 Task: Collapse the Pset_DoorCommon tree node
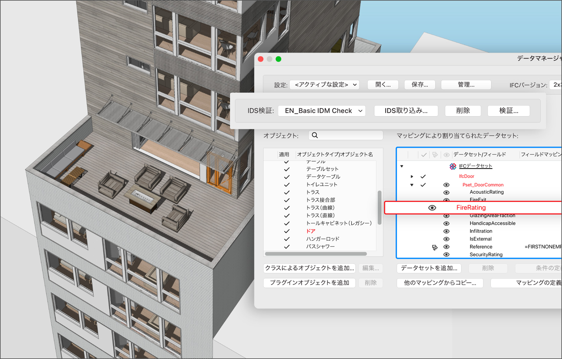412,185
